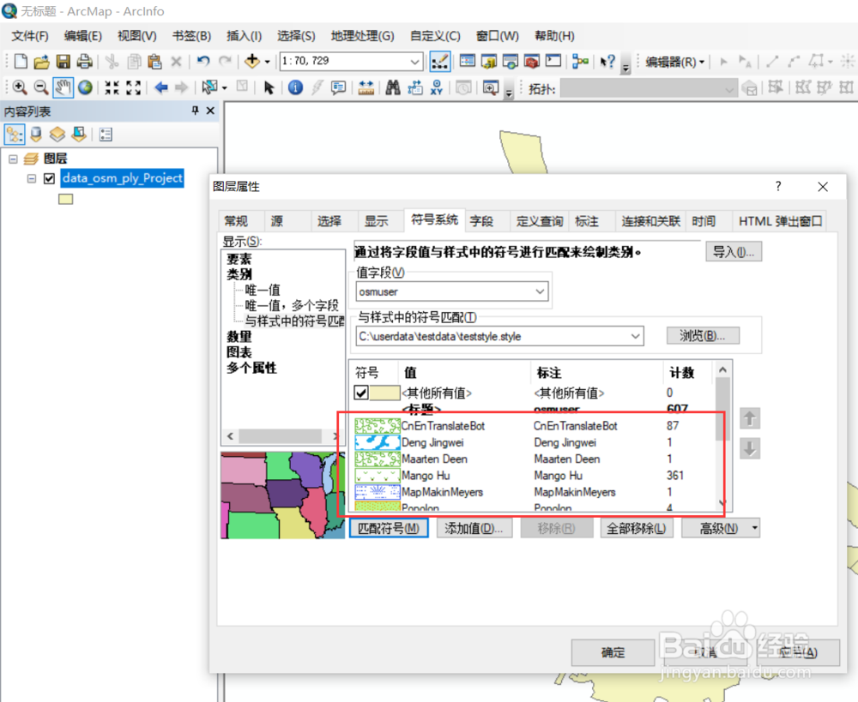858x702 pixels.
Task: Uncheck the data_osm_ply_Project layer visibility
Action: click(50, 178)
